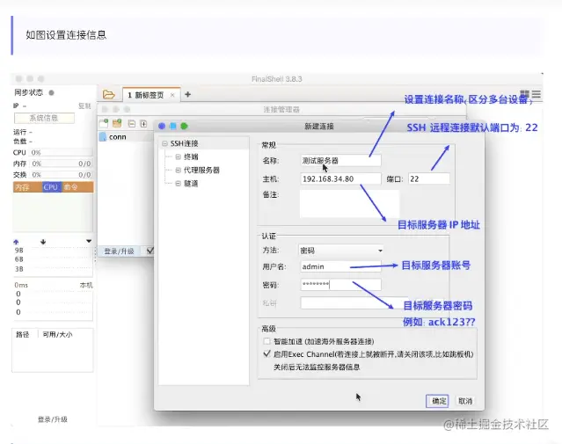The height and width of the screenshot is (444, 562).
Task: Click the blue upload arrow icon
Action: pos(16,242)
